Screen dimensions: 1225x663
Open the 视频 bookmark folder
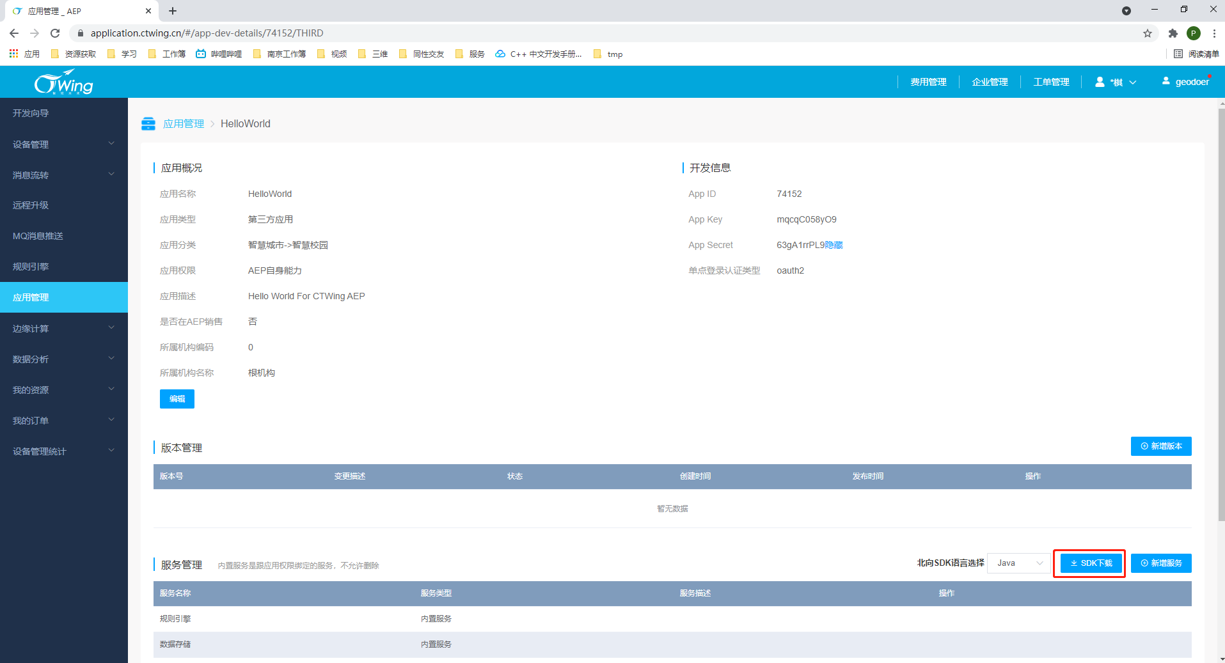[x=332, y=54]
